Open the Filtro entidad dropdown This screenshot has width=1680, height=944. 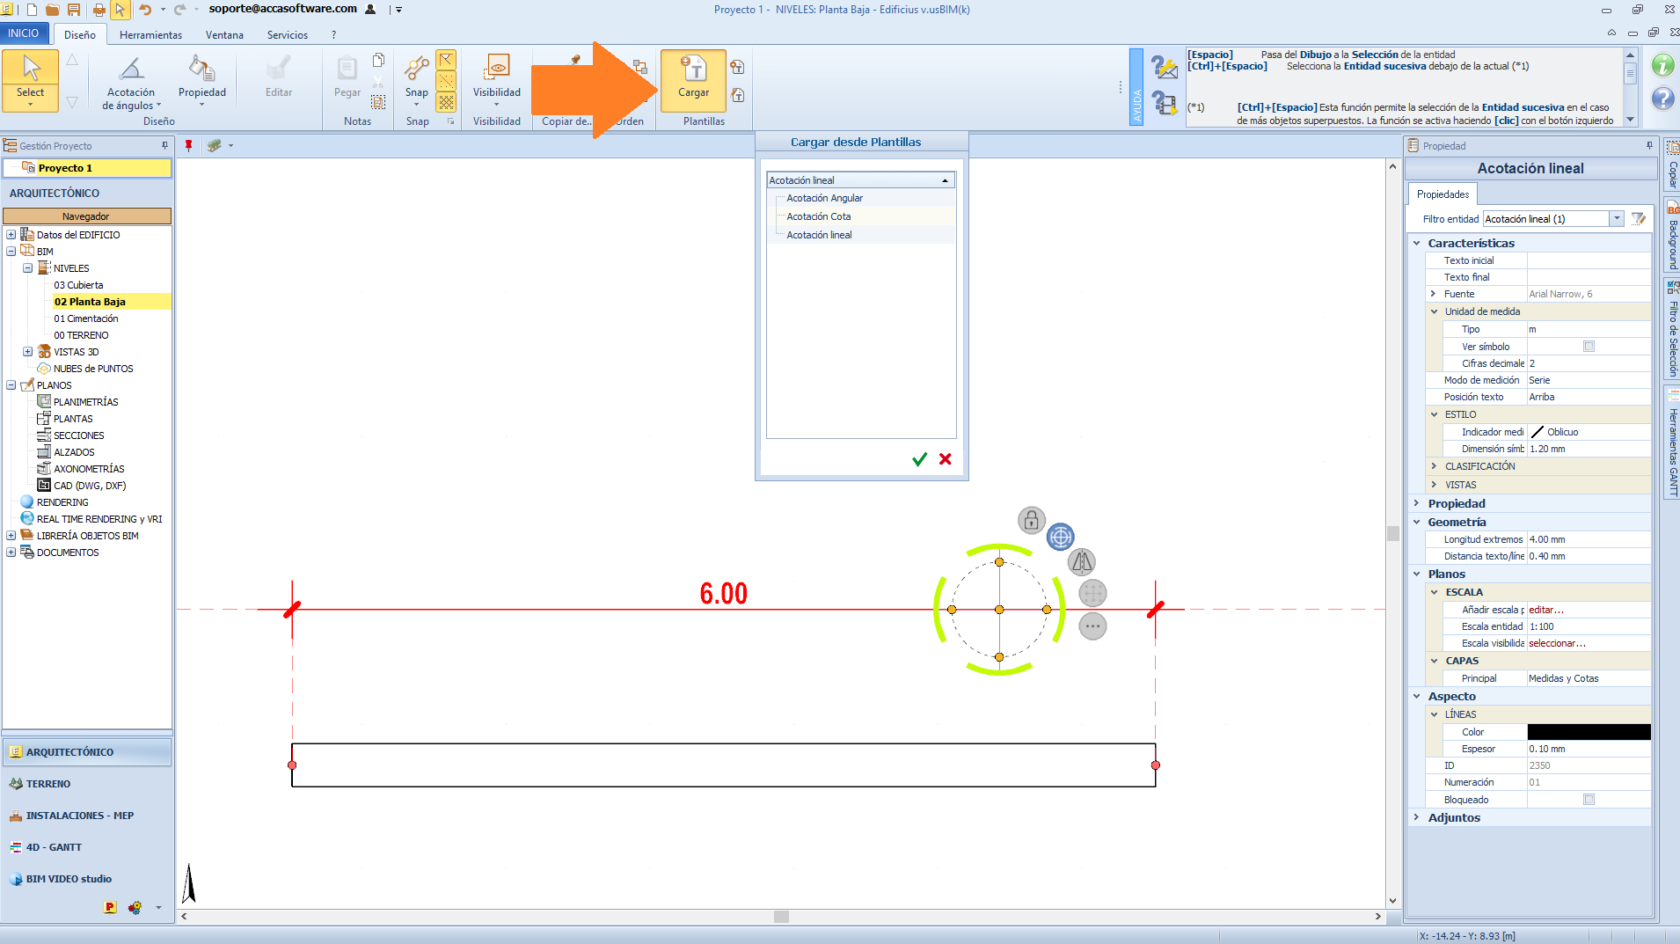[x=1617, y=219]
